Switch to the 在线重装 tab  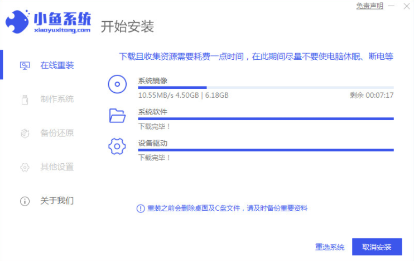[x=56, y=65]
